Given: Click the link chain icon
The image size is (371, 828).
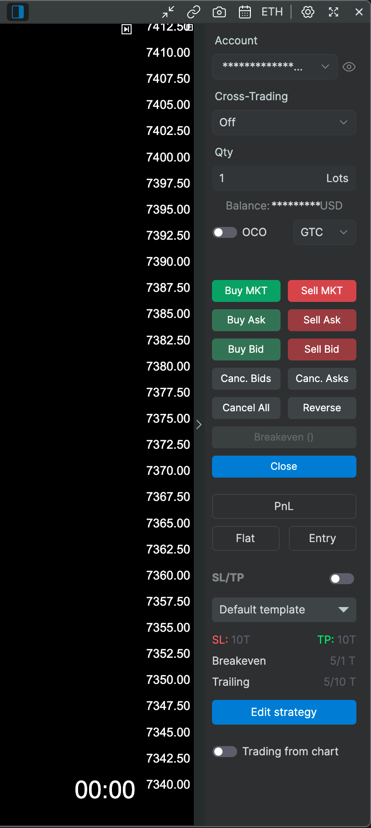Looking at the screenshot, I should (x=194, y=12).
